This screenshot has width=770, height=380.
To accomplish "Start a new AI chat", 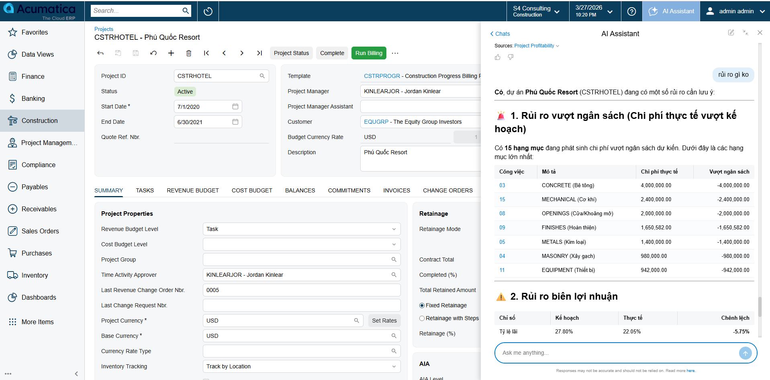I will pos(731,33).
